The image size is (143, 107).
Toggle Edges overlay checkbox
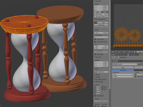tap(95, 89)
